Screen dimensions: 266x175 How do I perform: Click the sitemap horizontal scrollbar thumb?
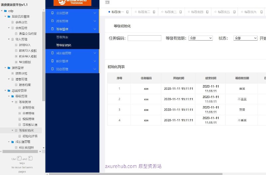click(x=20, y=152)
